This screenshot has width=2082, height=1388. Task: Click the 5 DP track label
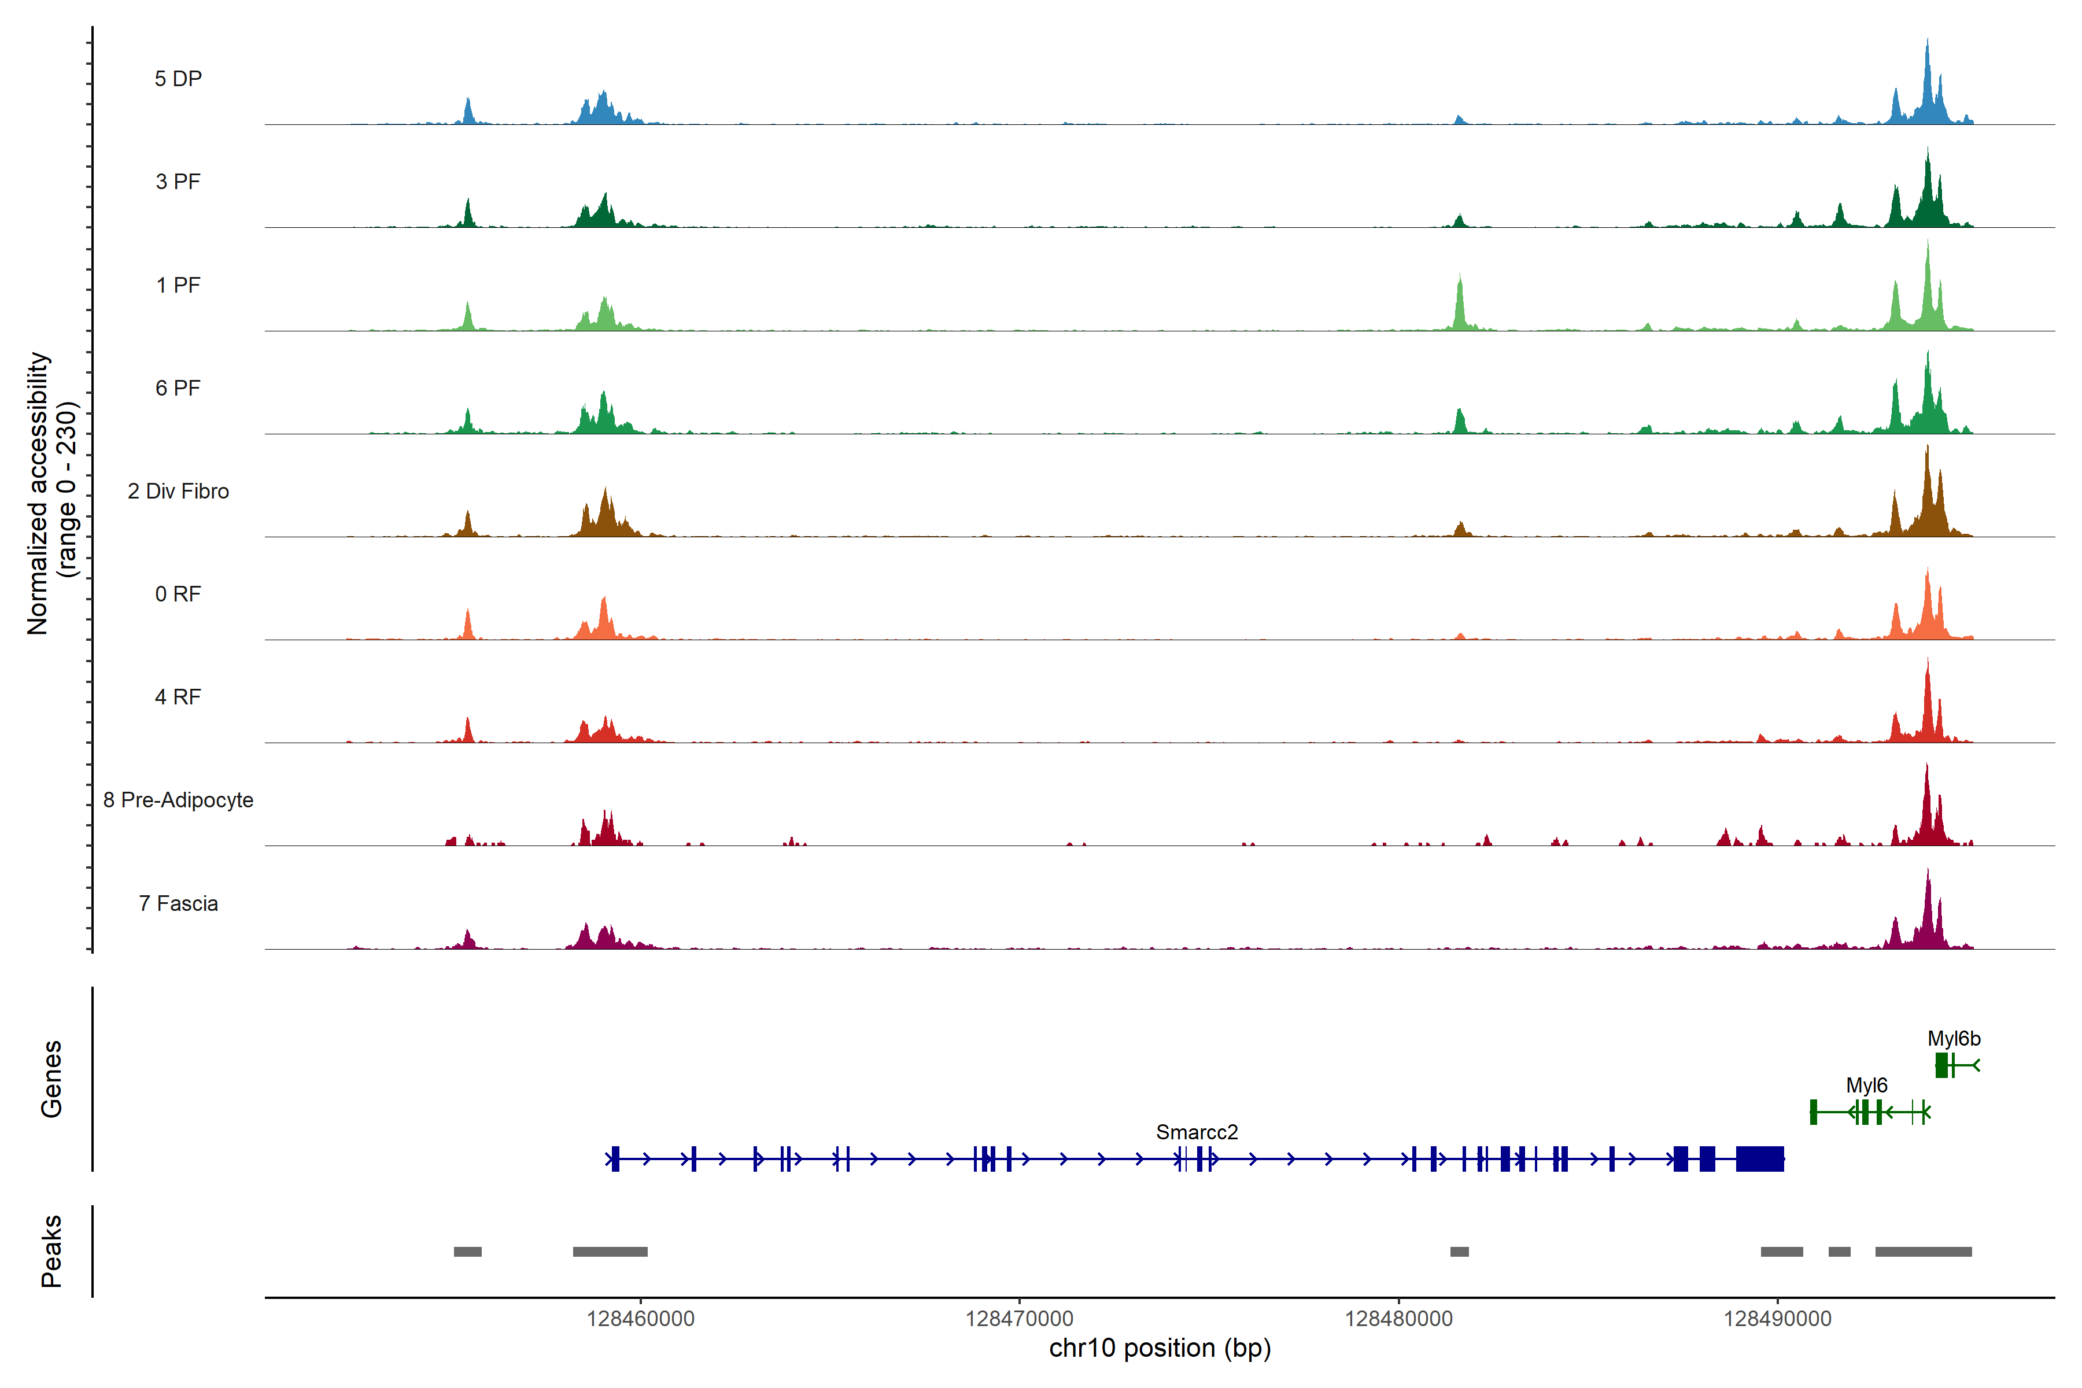point(178,79)
